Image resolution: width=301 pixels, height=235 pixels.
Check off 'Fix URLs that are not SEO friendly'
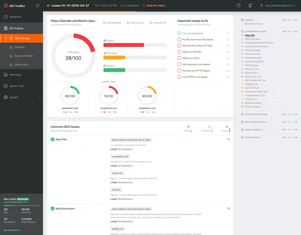click(x=179, y=40)
